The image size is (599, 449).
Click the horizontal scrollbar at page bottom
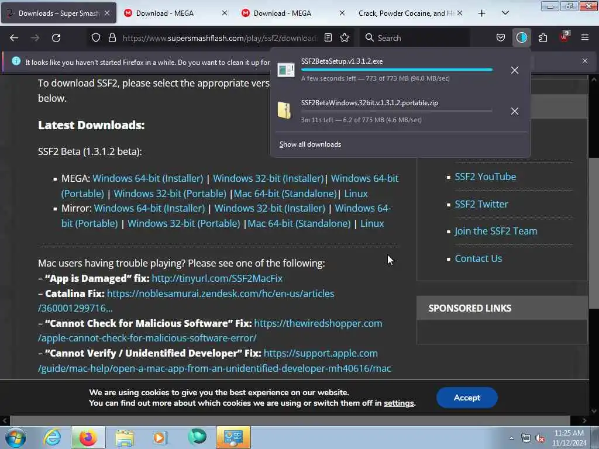pyautogui.click(x=290, y=420)
